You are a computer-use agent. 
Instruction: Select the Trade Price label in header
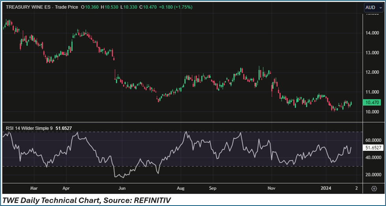click(66, 7)
